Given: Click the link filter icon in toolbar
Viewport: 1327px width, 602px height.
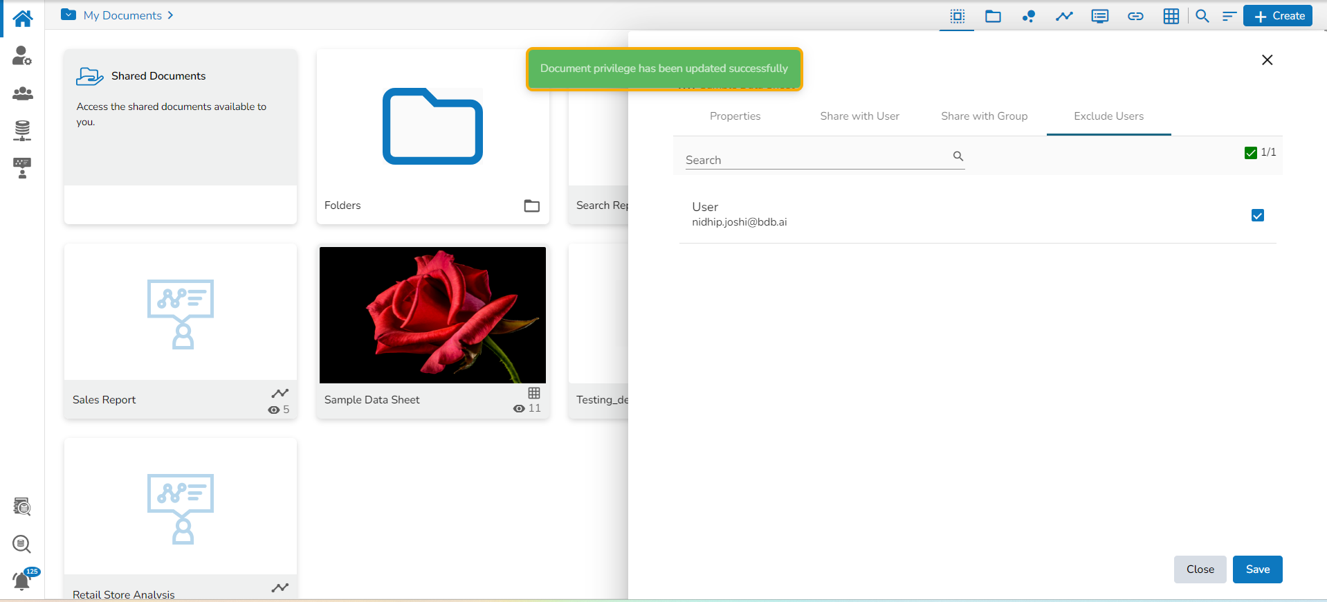Looking at the screenshot, I should 1135,16.
